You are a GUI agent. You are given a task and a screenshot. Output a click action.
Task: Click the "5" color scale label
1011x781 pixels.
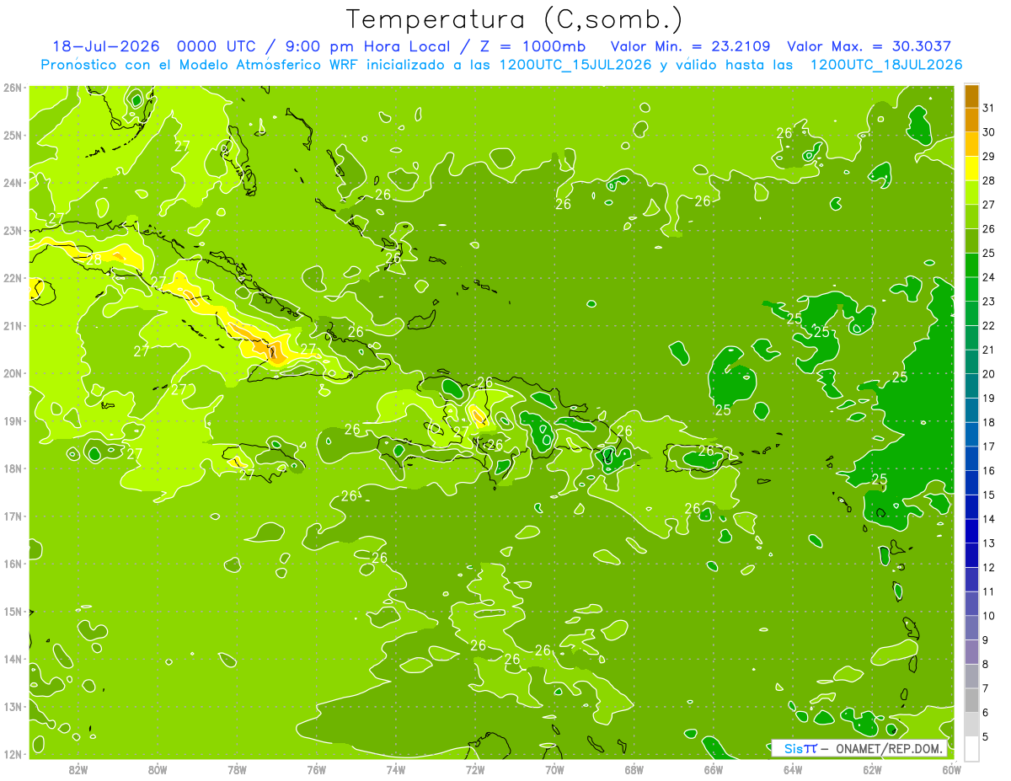tap(986, 737)
